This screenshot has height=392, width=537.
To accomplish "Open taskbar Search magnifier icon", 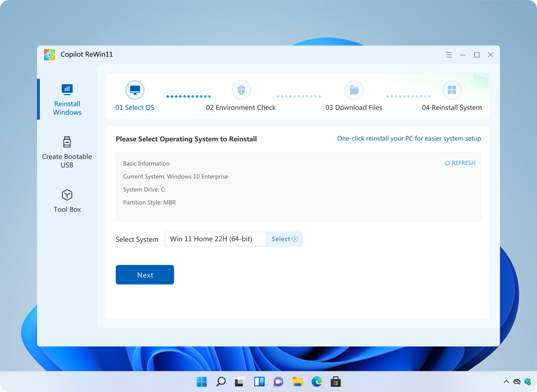I will pos(221,382).
